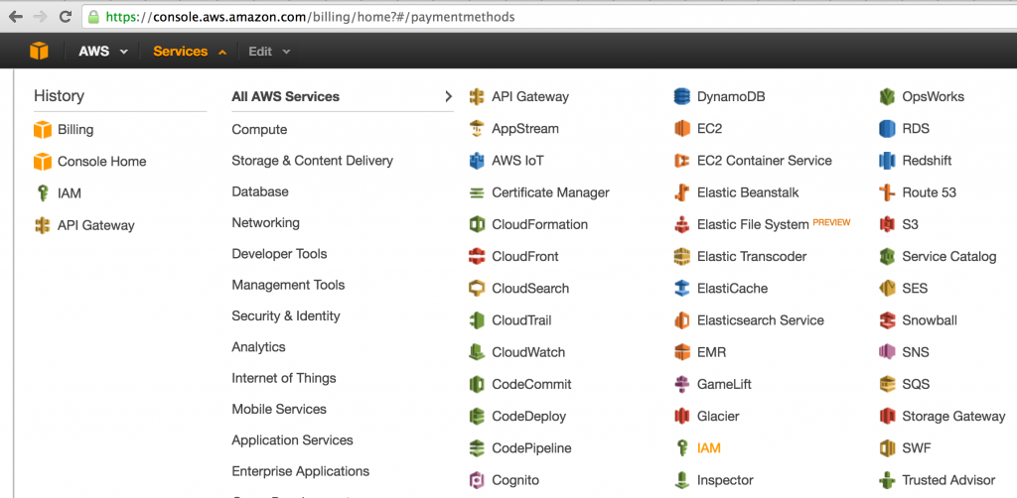Collapse the Services dropdown menu
Screen dimensions: 1017x498
(x=190, y=52)
